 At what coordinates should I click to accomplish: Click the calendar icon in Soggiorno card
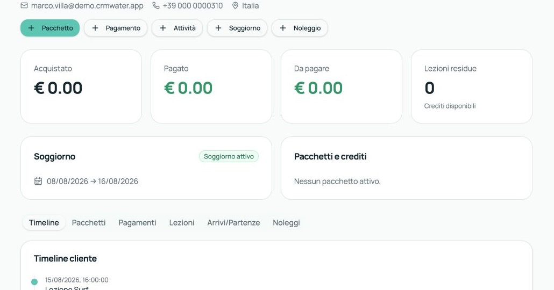pos(38,181)
